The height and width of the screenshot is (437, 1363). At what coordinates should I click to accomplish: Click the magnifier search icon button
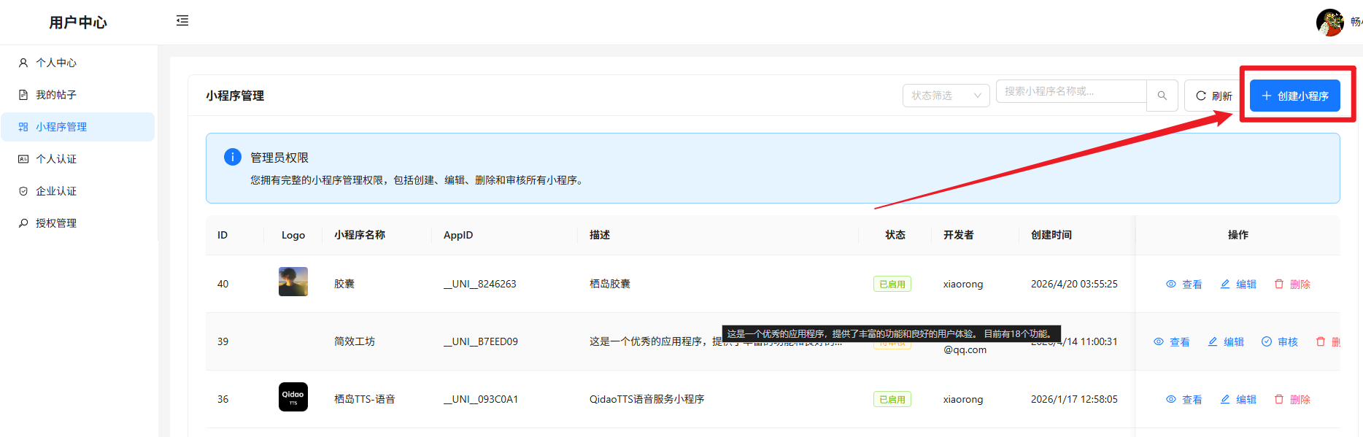coord(1162,96)
